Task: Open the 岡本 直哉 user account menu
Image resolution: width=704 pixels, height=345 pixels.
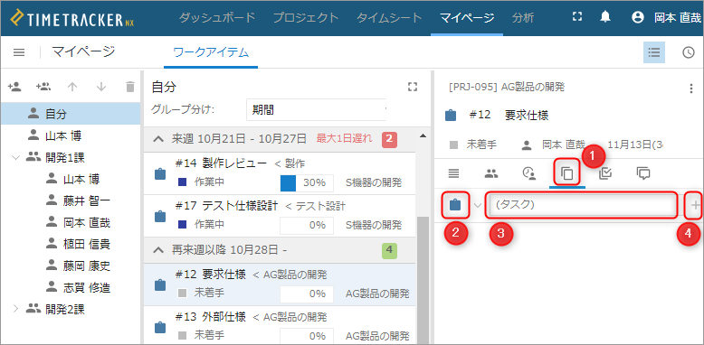Action: (x=666, y=17)
